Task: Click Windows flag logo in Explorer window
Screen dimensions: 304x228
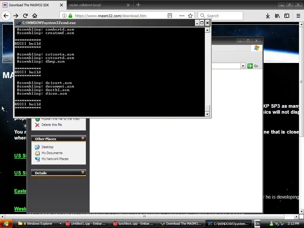Action: click(x=257, y=48)
